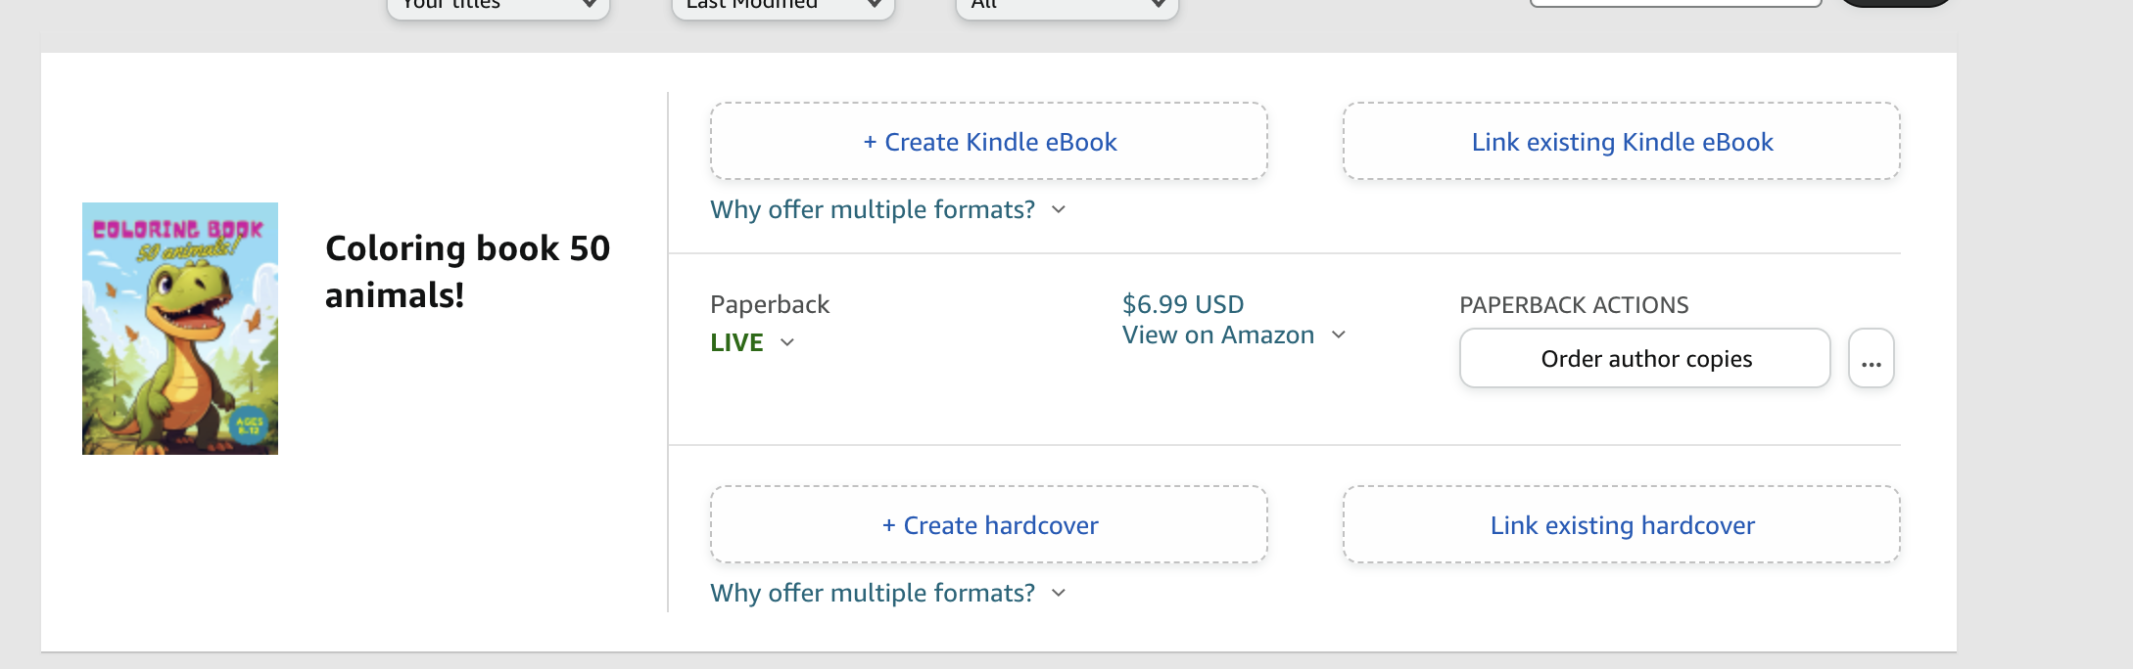Click Link existing Kindle eBook

[1622, 142]
